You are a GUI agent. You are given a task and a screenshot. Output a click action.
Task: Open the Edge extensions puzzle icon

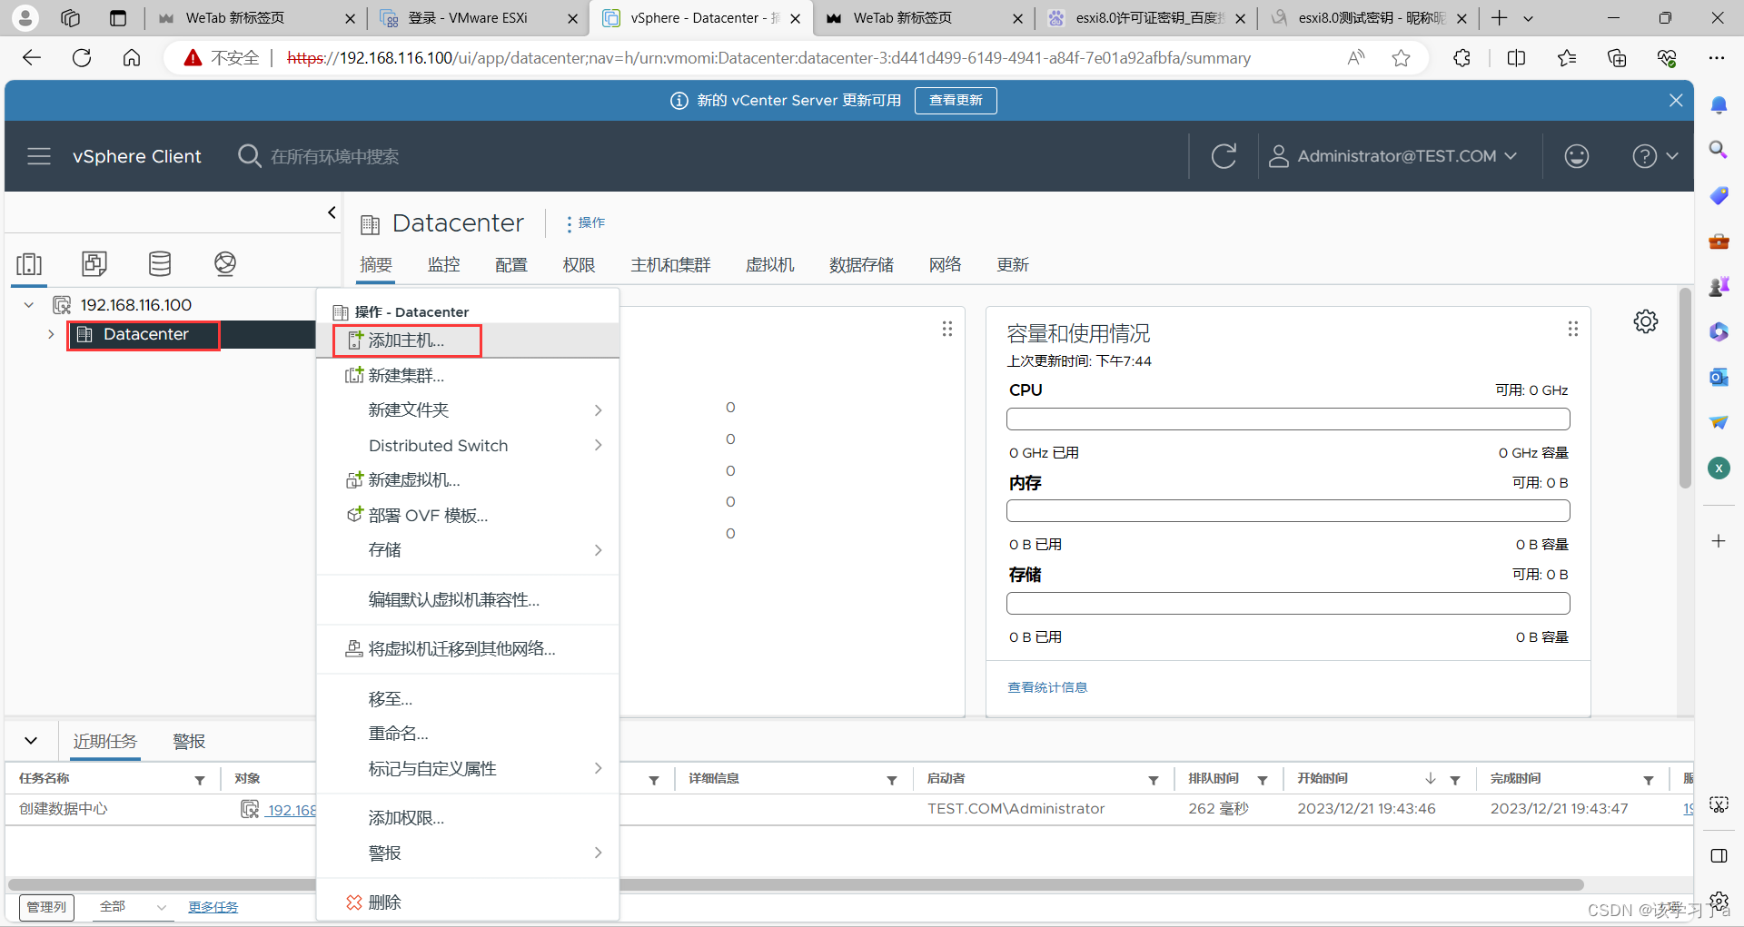point(1462,58)
